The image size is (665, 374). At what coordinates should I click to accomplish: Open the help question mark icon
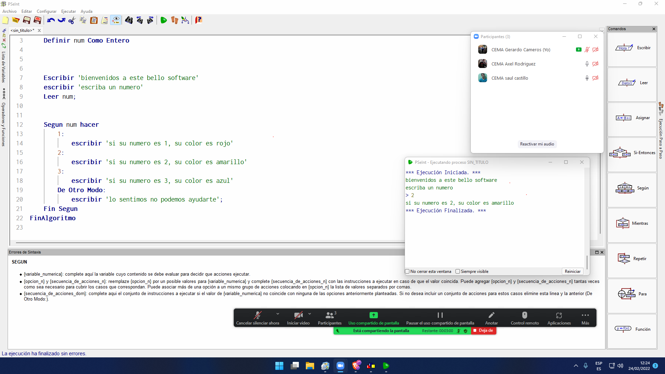point(198,20)
